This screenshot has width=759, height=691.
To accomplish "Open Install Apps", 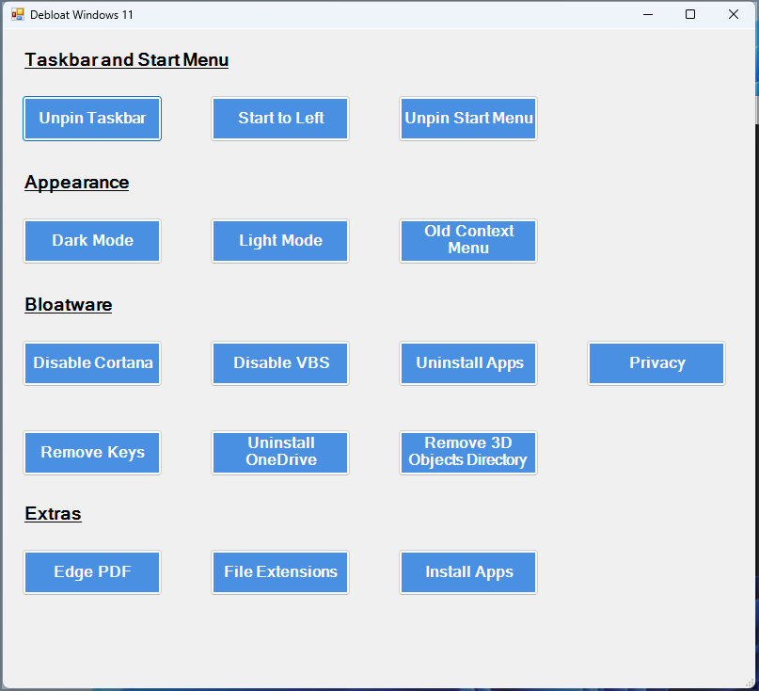I will (x=467, y=572).
